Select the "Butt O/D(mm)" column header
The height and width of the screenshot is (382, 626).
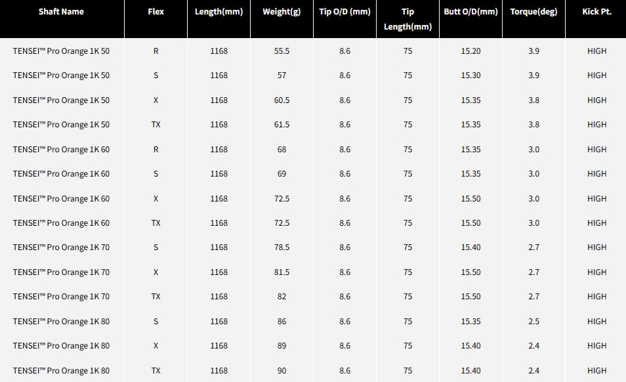[470, 12]
